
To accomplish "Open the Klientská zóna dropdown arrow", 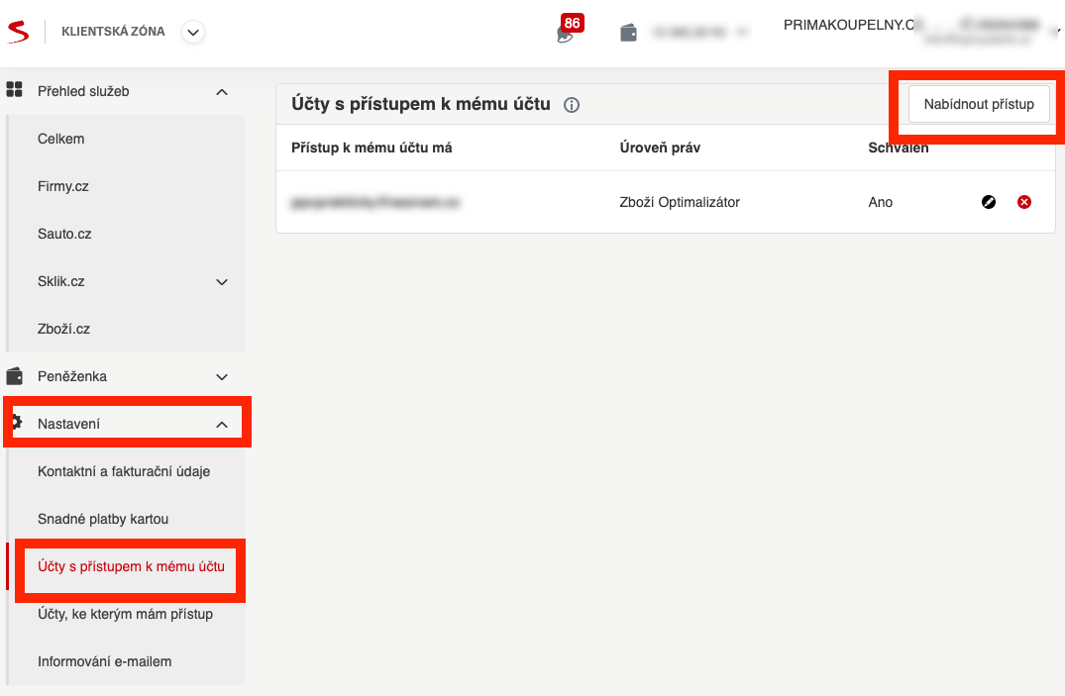I will coord(193,32).
